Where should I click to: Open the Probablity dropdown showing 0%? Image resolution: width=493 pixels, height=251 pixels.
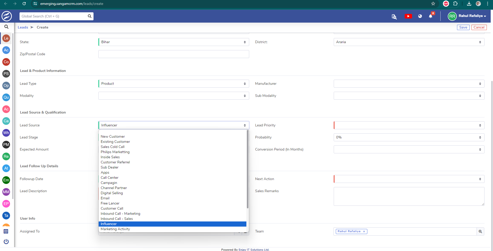pos(409,137)
